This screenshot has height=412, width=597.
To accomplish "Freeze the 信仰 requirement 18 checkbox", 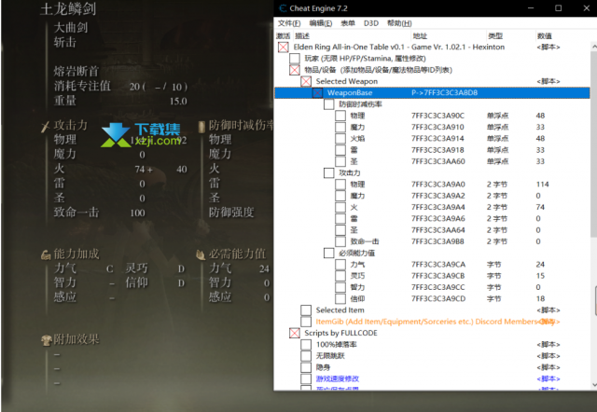I will pyautogui.click(x=340, y=298).
